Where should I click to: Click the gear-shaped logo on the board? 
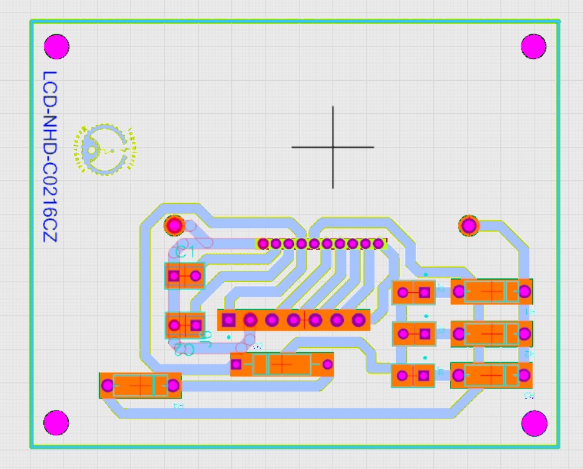[105, 150]
